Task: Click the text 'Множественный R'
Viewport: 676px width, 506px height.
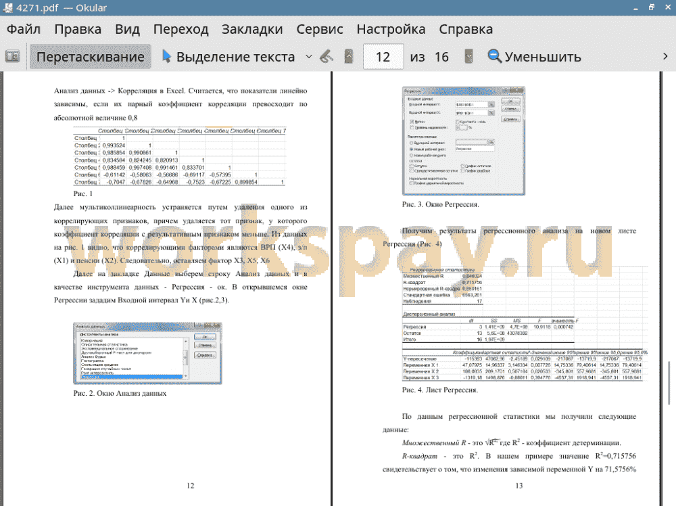Action: (x=434, y=442)
